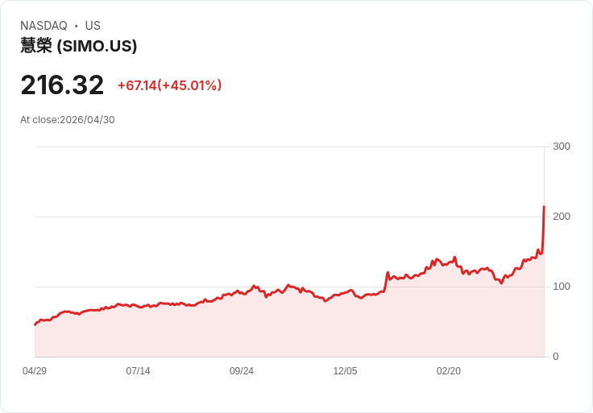
Task: Click the 100 y-axis label
Action: 562,287
